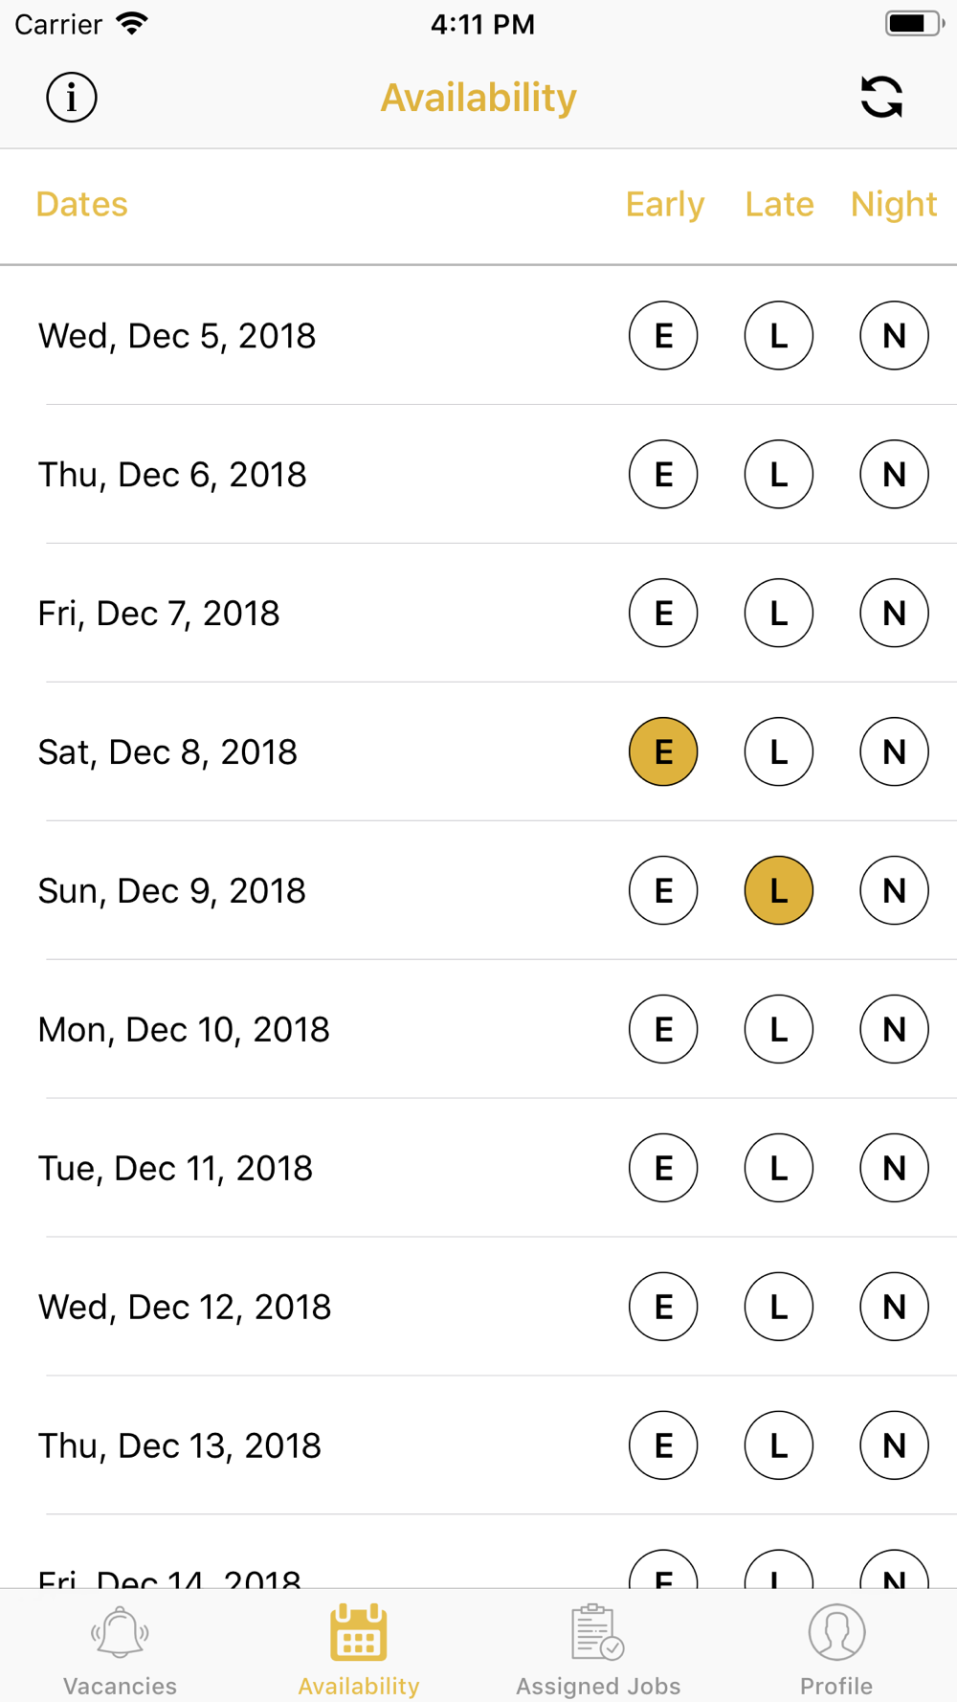Enable Night shift on Wed, Dec 5
Image resolution: width=957 pixels, height=1702 pixels.
(x=894, y=335)
